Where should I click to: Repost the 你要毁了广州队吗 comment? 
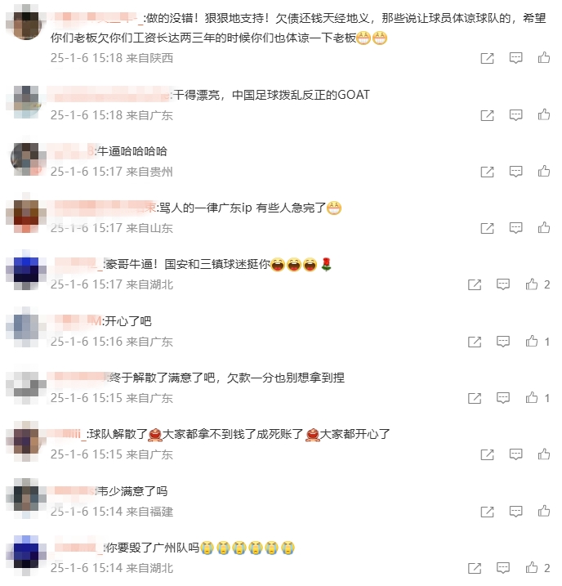(x=475, y=569)
